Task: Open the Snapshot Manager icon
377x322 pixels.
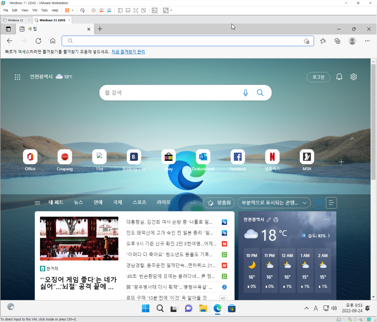Action: click(109, 10)
